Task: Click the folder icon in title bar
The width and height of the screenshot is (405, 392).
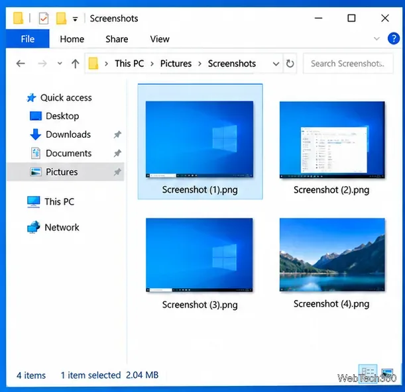Action: [18, 19]
